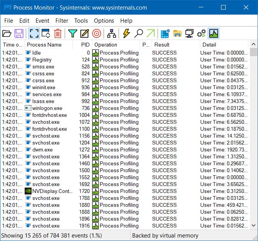This screenshot has height=241, width=258.
Task: Open the Filter menu
Action: coord(62,21)
